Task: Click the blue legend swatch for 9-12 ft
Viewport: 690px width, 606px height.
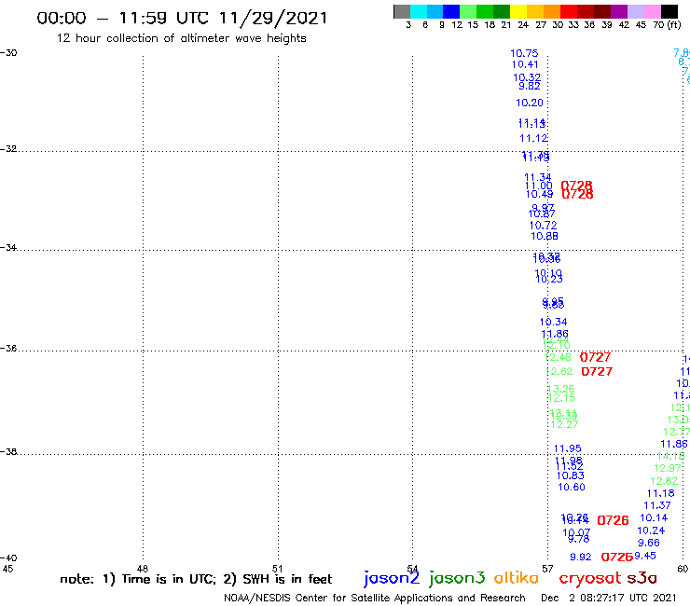Action: coord(451,11)
